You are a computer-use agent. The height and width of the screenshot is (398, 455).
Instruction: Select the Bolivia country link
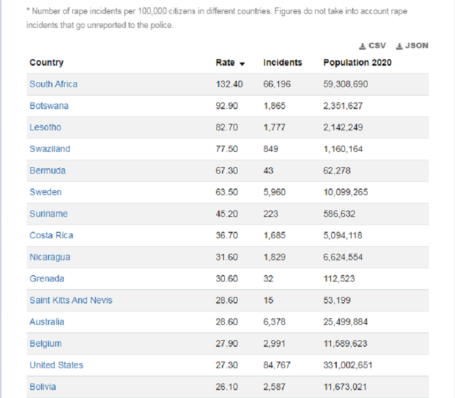pyautogui.click(x=43, y=387)
